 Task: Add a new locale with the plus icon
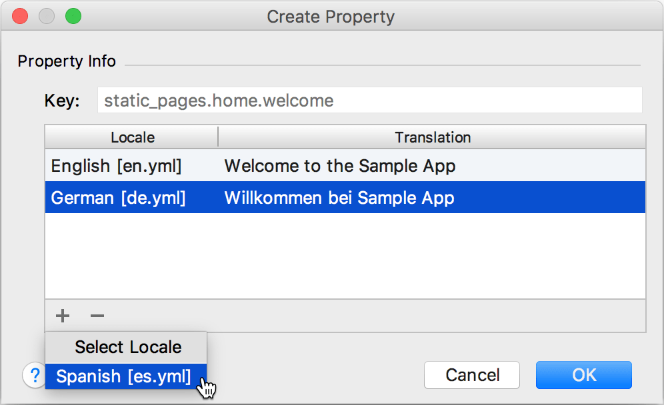click(61, 316)
